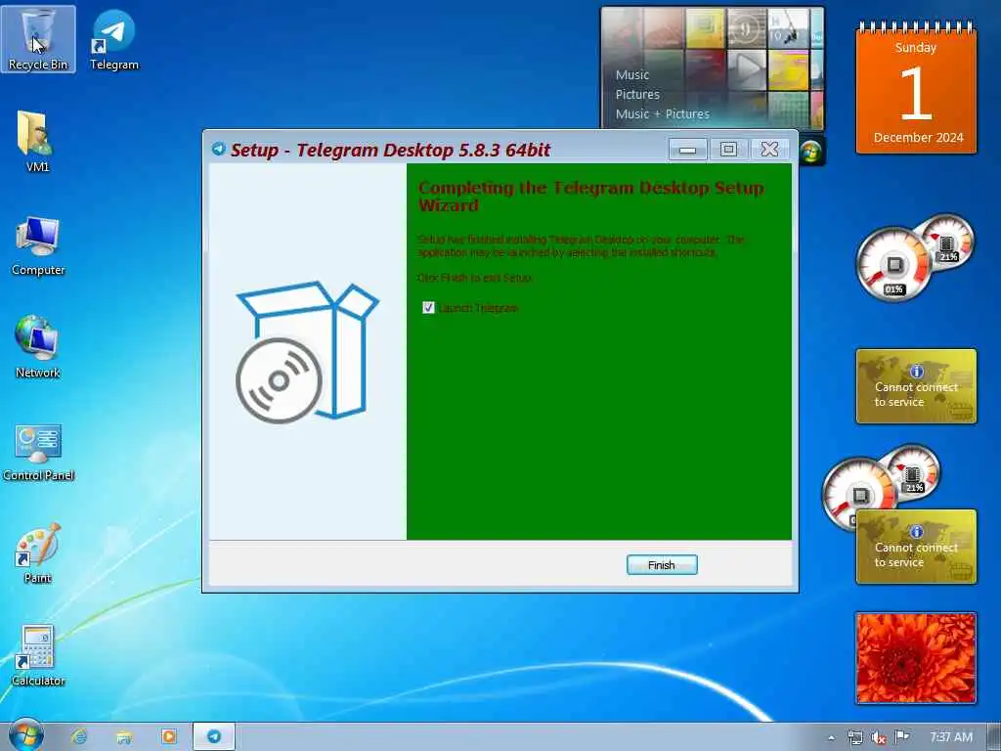Click the orange flower slideshow gadget

tap(916, 658)
